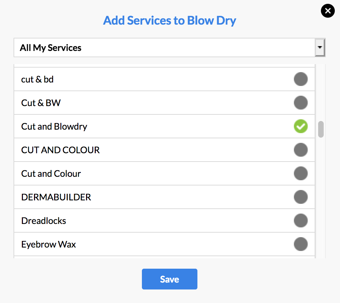
Task: Click the Dreadlocks row text
Action: click(x=44, y=221)
